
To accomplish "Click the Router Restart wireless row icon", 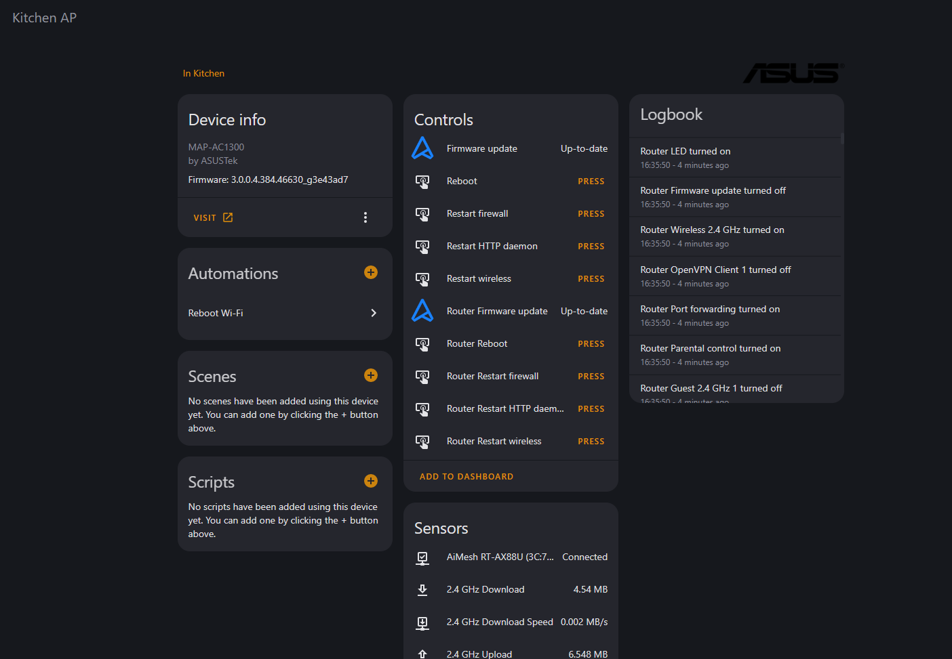I will (x=422, y=442).
